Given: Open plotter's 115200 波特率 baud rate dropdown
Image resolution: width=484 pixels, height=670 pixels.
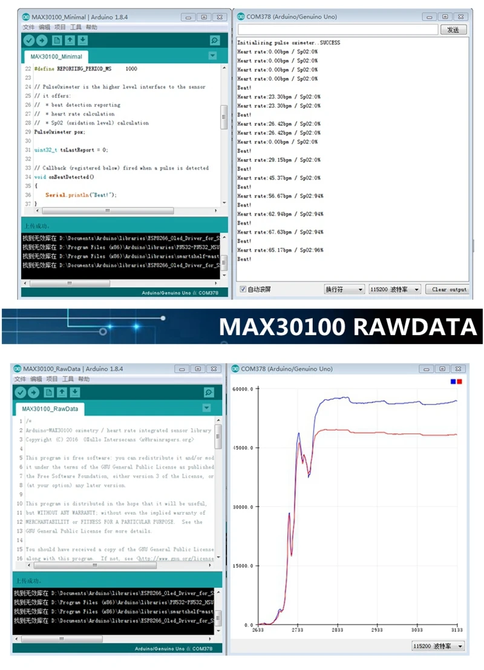Looking at the screenshot, I should coord(438,646).
